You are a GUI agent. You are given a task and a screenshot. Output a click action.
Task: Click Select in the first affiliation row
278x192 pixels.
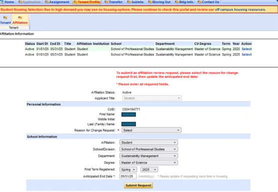tap(246, 49)
